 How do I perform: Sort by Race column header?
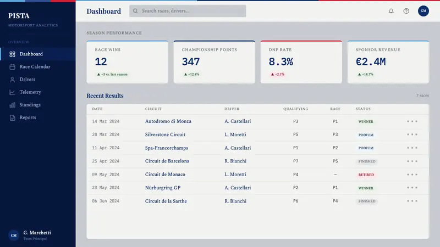coord(335,109)
